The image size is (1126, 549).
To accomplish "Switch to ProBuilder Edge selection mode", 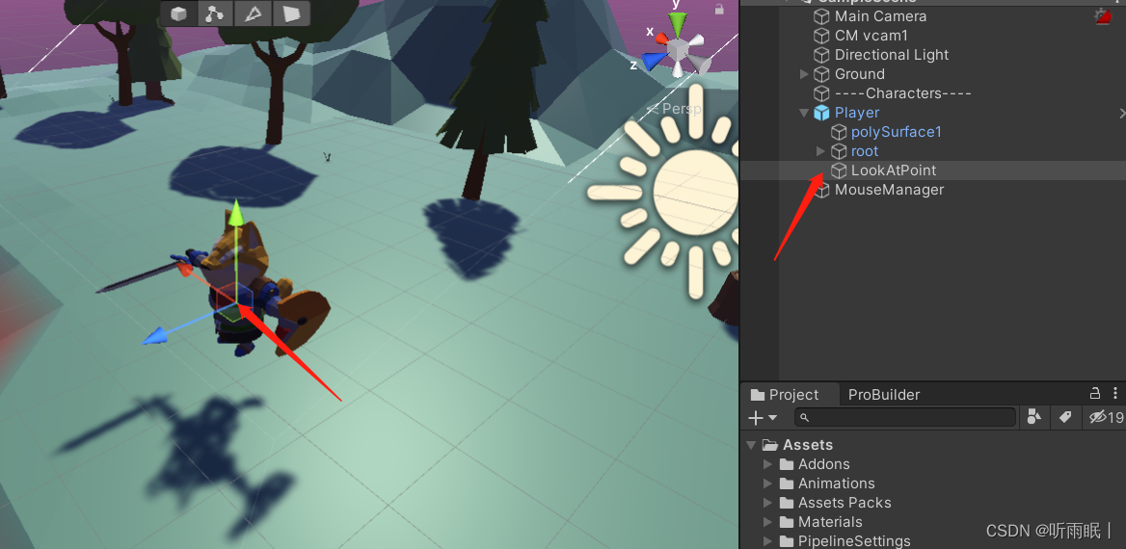I will [253, 13].
